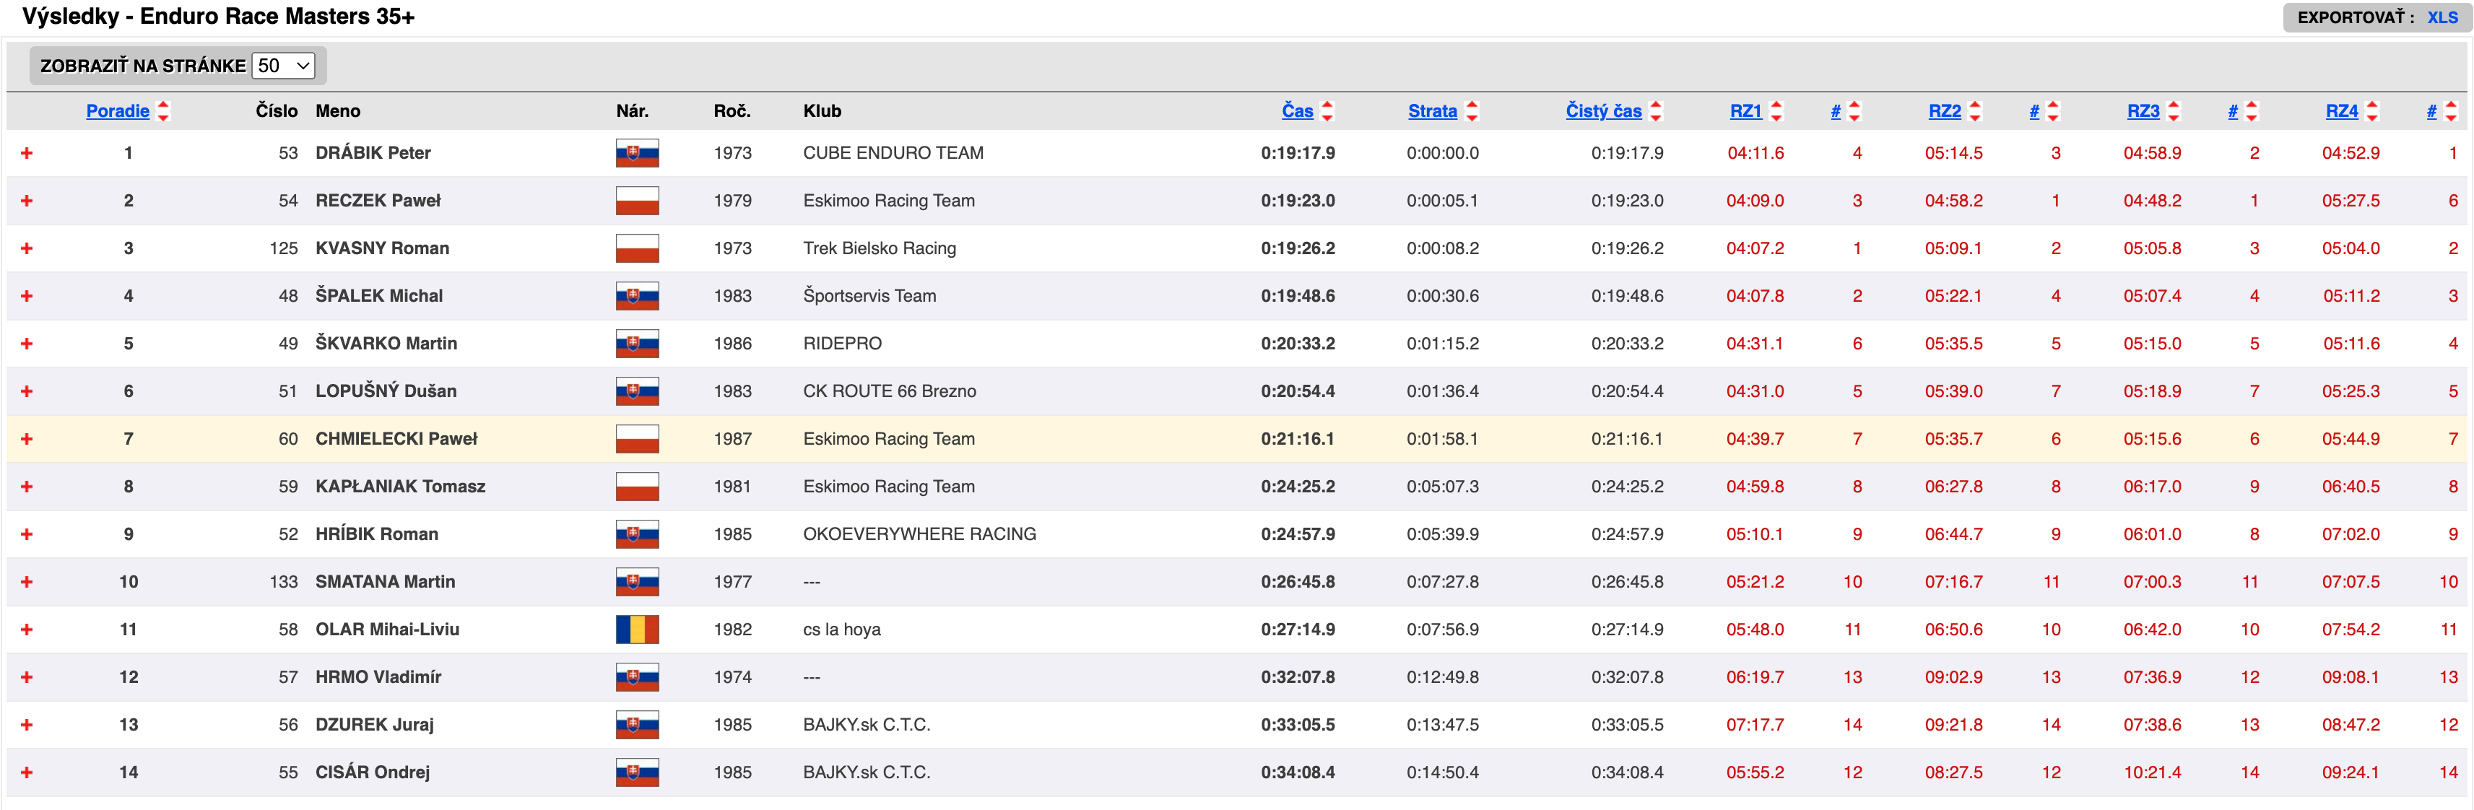This screenshot has height=810, width=2474.
Task: Sort table by Čas column
Action: click(1298, 111)
